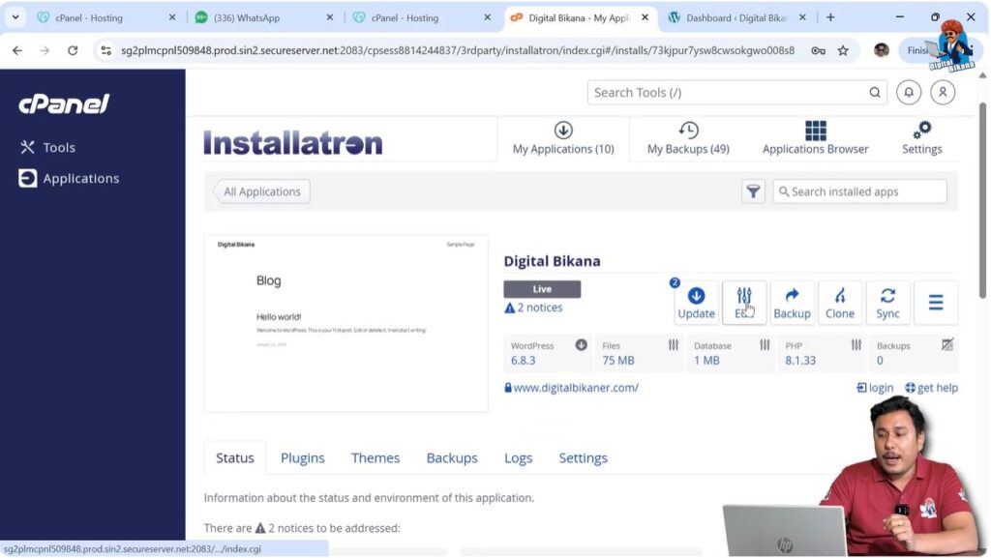This screenshot has width=991, height=558.
Task: Click the Database settings sliders icon
Action: (765, 344)
